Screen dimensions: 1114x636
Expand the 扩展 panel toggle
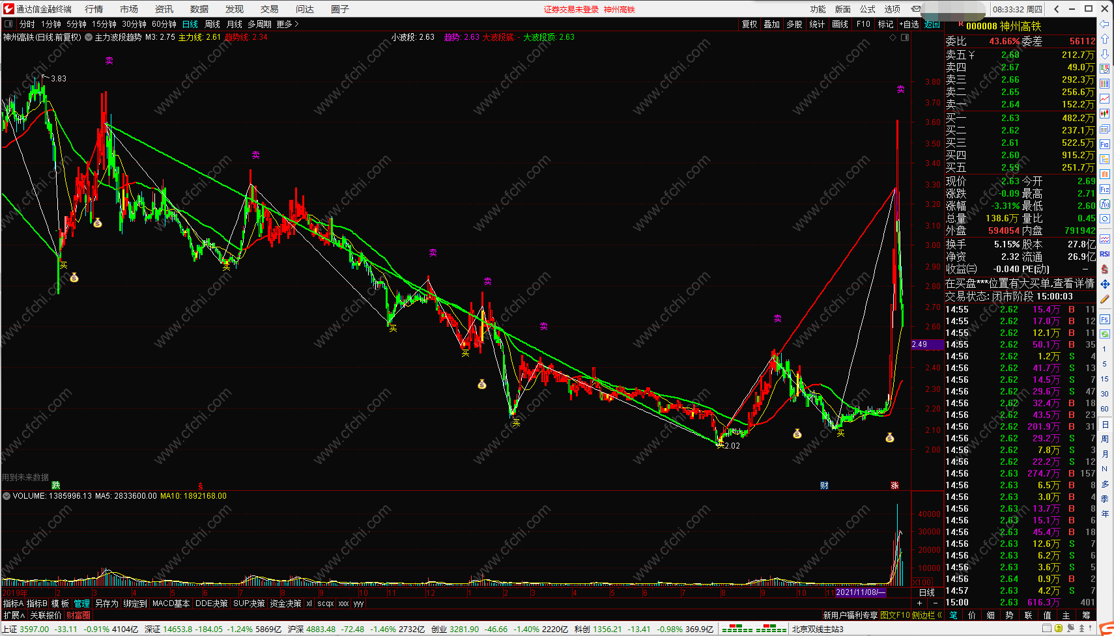(x=14, y=615)
